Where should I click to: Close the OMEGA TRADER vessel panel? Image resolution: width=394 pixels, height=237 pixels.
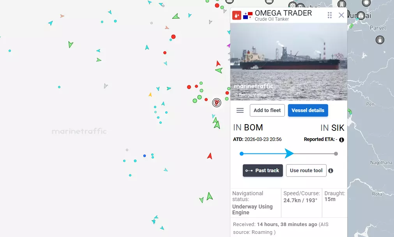[x=341, y=15]
